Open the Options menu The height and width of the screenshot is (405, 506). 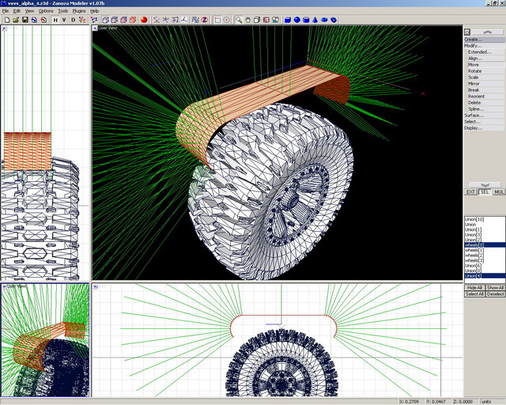coord(46,11)
